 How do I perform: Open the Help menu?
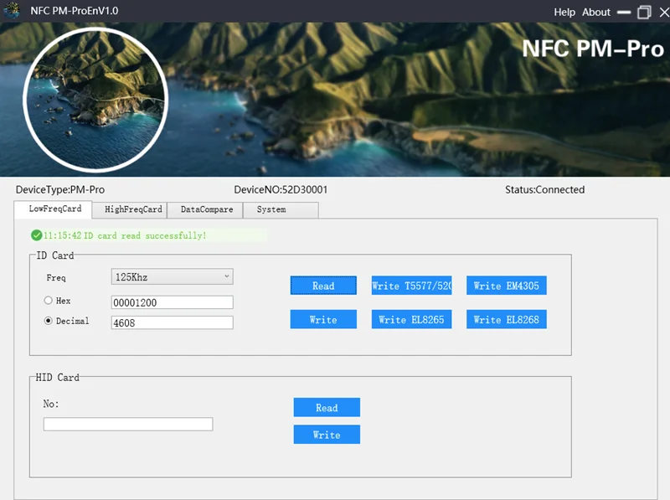(564, 12)
